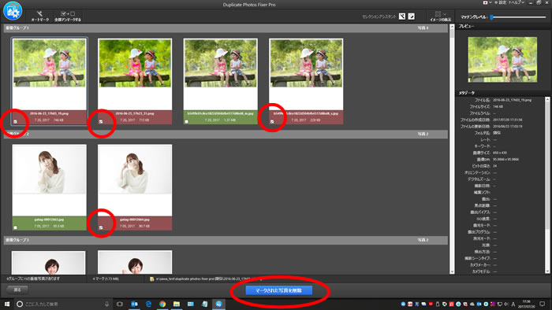The width and height of the screenshot is (552, 310).
Task: Click the duplicate groups summary in status bar
Action: click(x=33, y=279)
